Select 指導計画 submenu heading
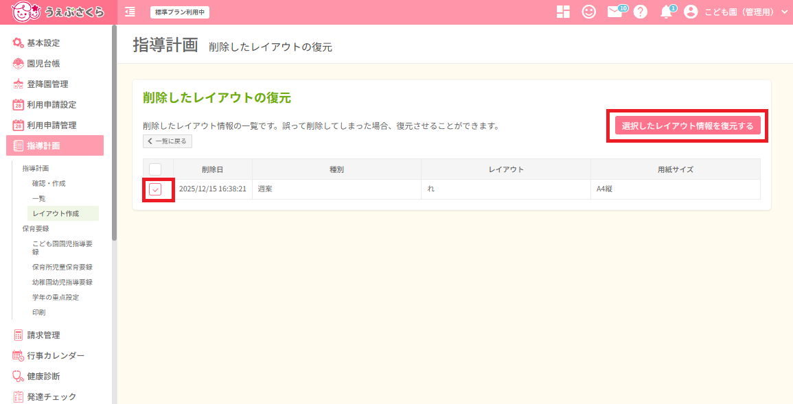The image size is (793, 404). pyautogui.click(x=36, y=168)
